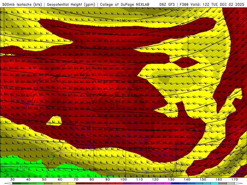Viewport: 247px width, 185px height.
Task: Select the dark purple swatch just after 100
Action: pyautogui.click(x=128, y=183)
